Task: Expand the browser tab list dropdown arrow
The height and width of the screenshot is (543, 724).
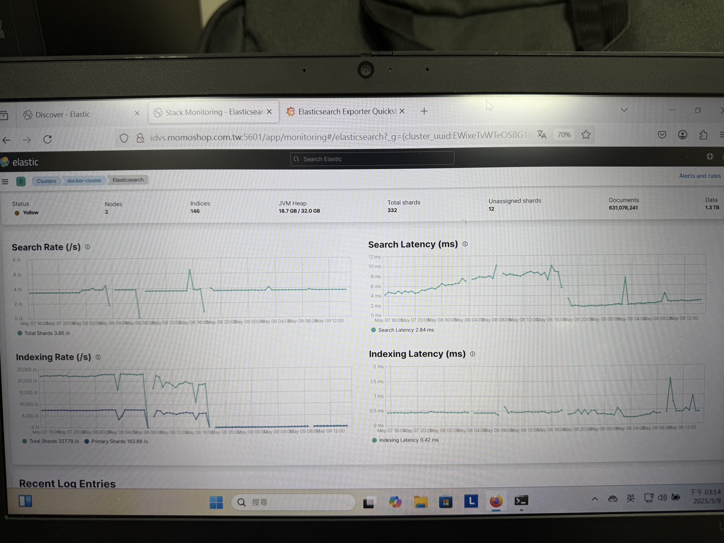Action: coord(624,110)
